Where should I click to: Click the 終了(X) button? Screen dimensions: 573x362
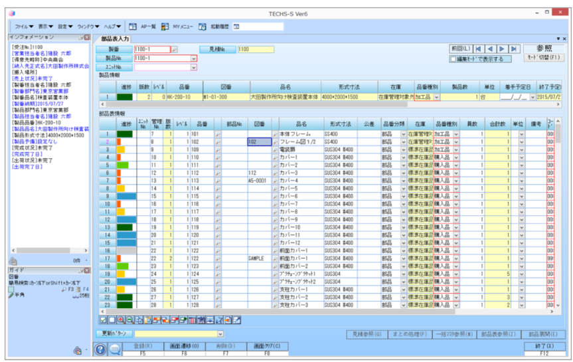point(544,346)
